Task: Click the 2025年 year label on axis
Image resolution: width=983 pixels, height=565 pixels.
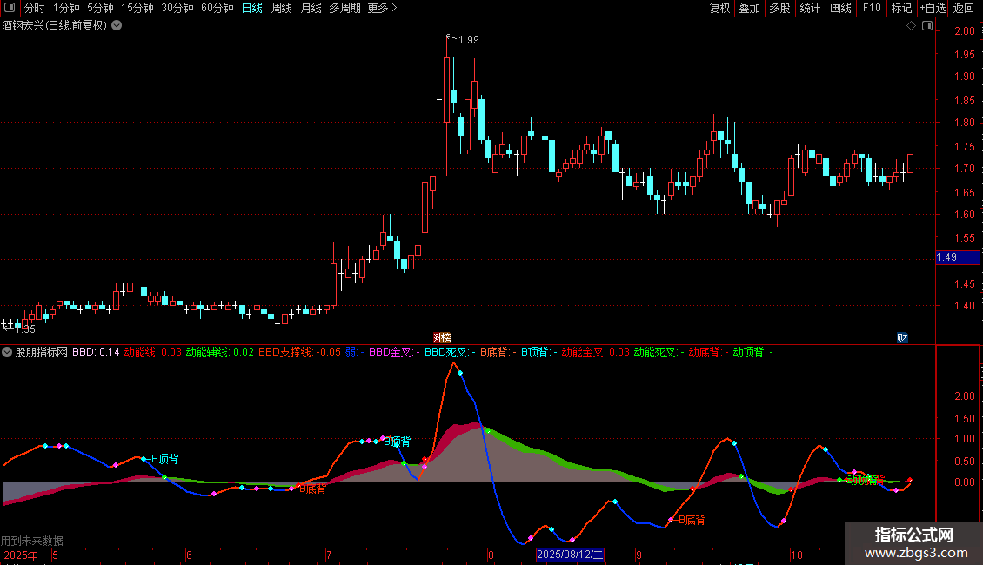Action: (21, 555)
